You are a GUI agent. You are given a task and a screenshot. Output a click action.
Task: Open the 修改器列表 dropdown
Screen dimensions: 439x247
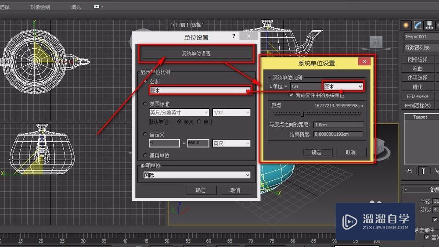point(421,47)
